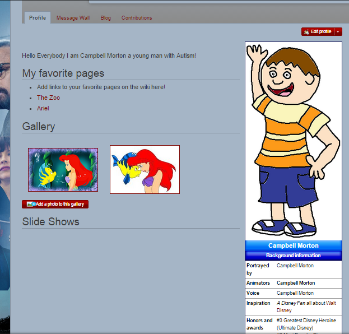Open the Ariel link

click(43, 109)
